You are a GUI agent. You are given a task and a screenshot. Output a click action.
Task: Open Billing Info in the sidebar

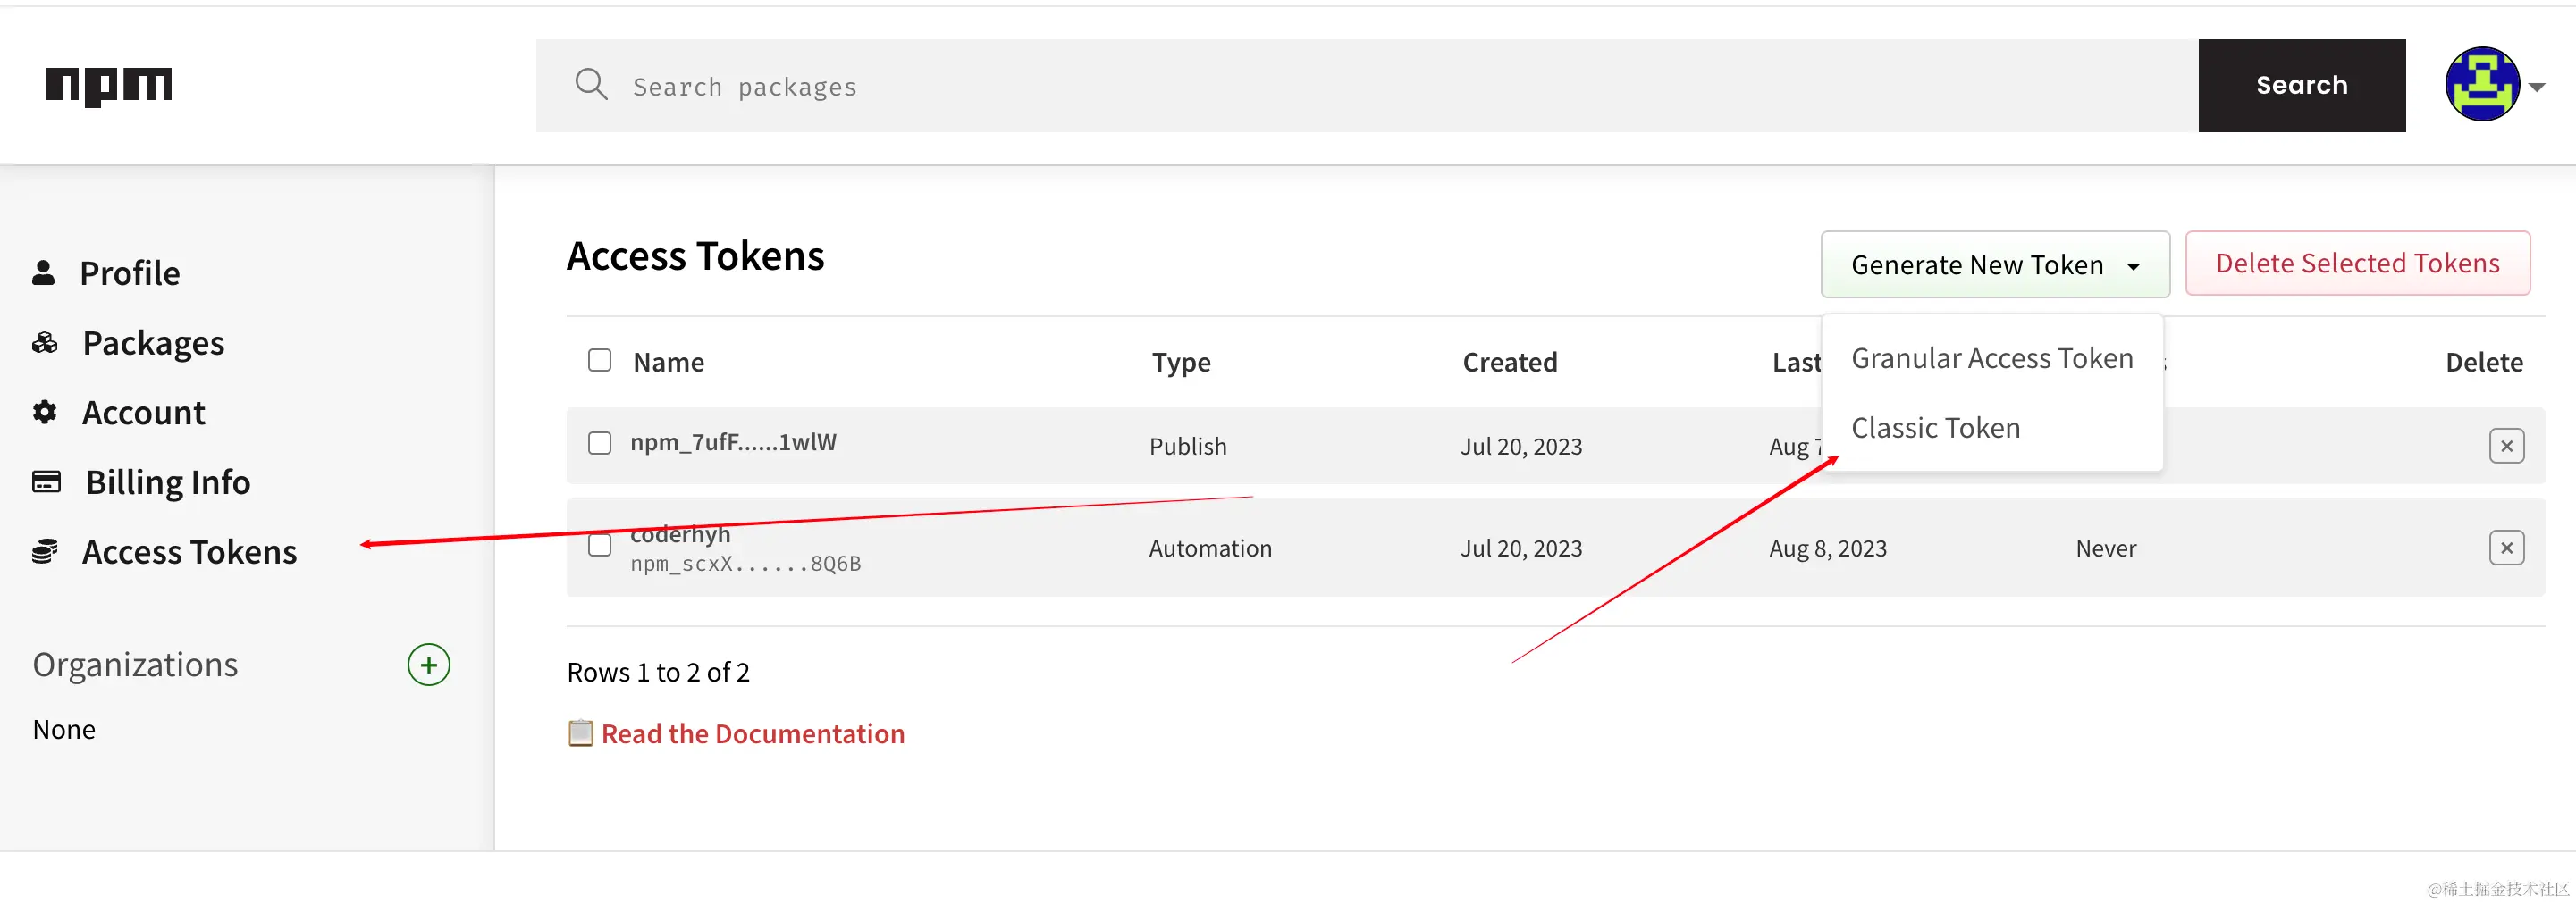[x=168, y=483]
